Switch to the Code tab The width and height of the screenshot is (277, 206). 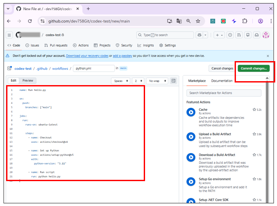tap(14, 45)
